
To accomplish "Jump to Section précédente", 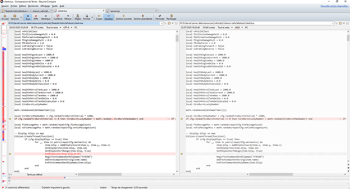I will tap(143, 17).
